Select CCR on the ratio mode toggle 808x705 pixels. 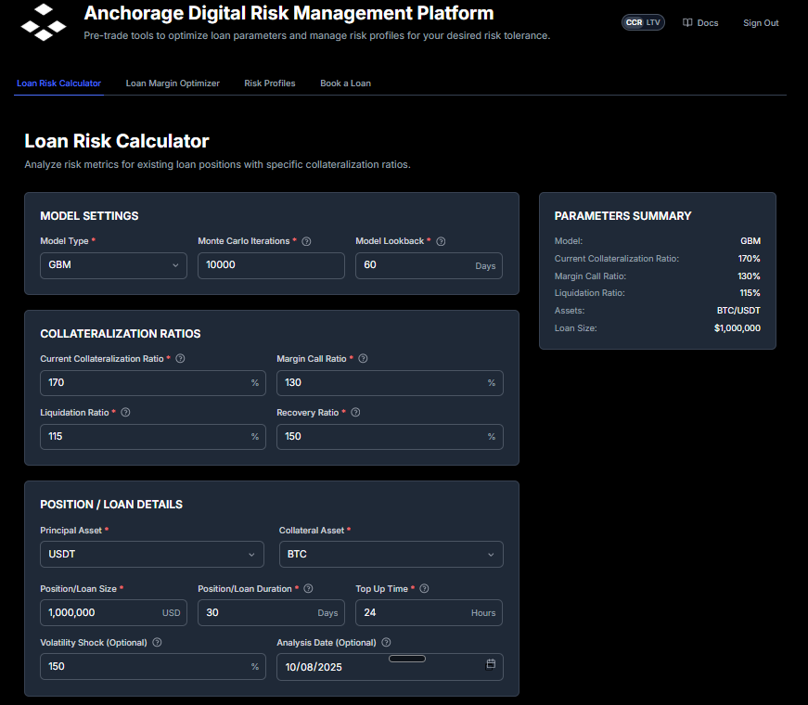pos(635,22)
